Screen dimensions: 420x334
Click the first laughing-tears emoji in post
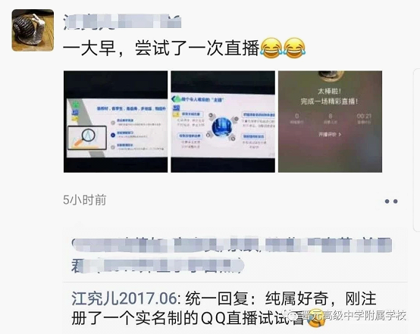click(271, 48)
